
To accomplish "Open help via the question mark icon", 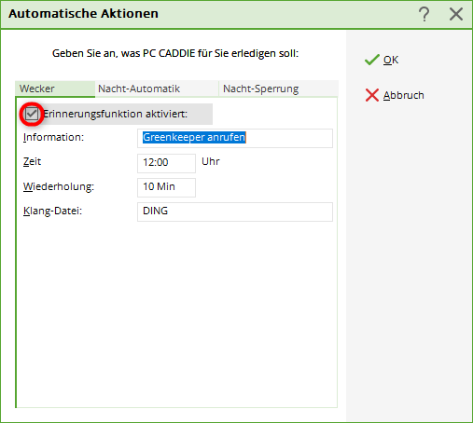I will pos(424,14).
